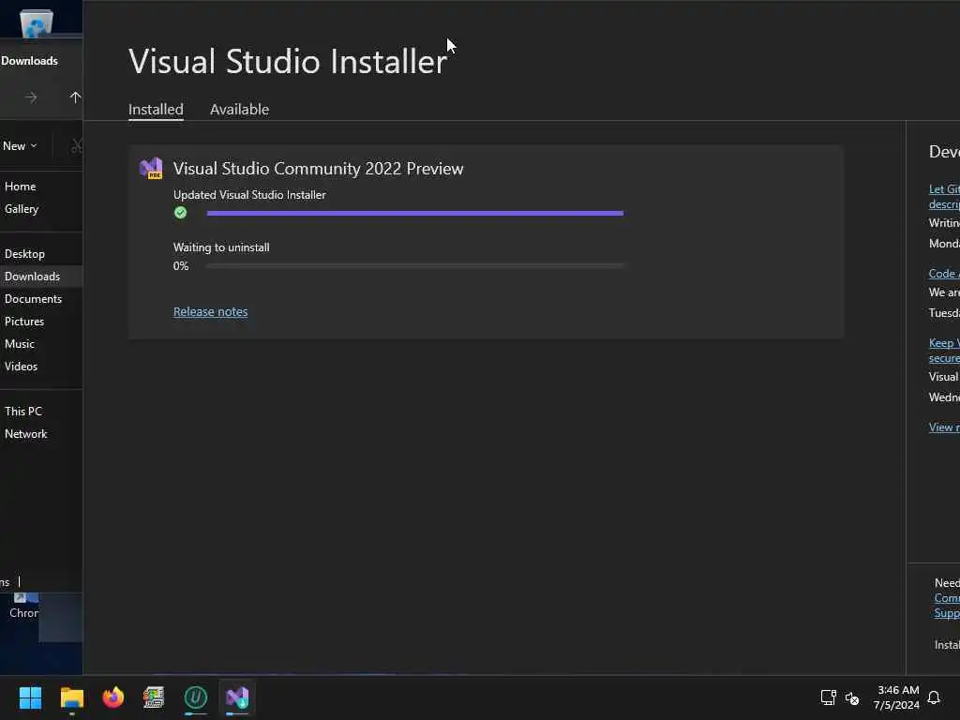Open the Support link in the Installer window
Viewport: 960px width, 720px height.
(x=947, y=613)
